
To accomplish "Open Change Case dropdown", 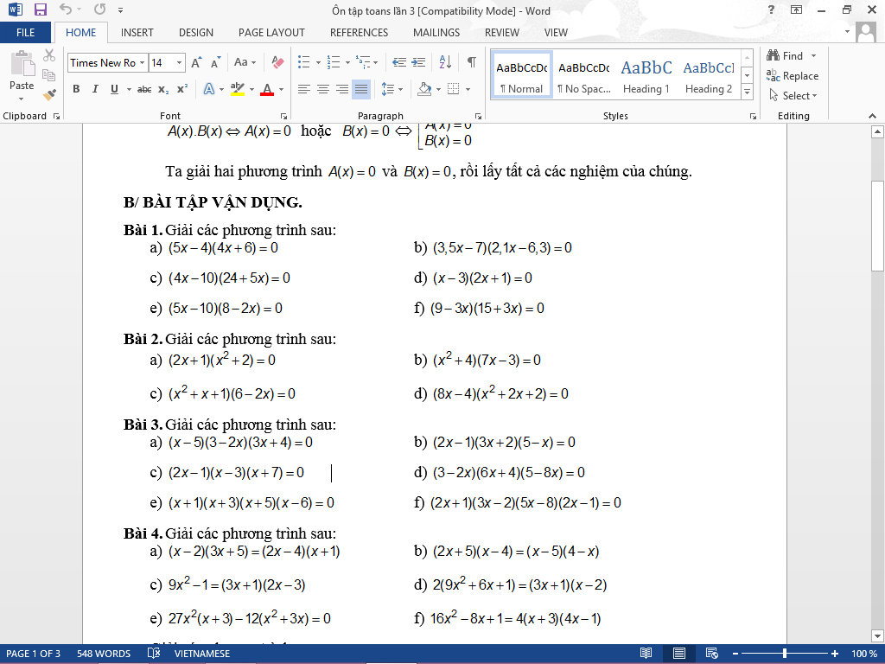I will point(245,62).
